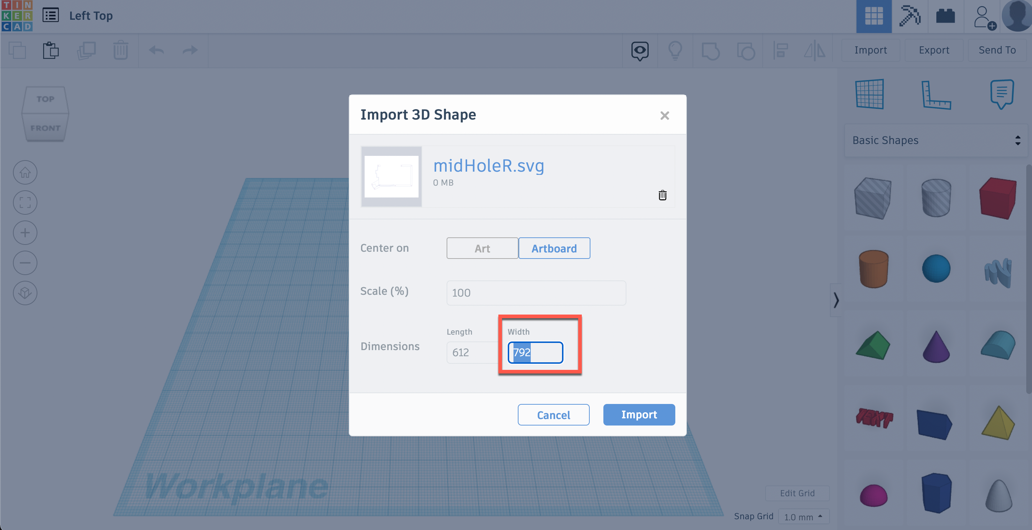1032x530 pixels.
Task: Toggle orthographic perspective view icon
Action: [25, 293]
